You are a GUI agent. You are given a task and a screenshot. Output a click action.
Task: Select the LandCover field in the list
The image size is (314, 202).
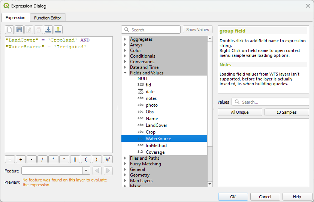pos(156,125)
